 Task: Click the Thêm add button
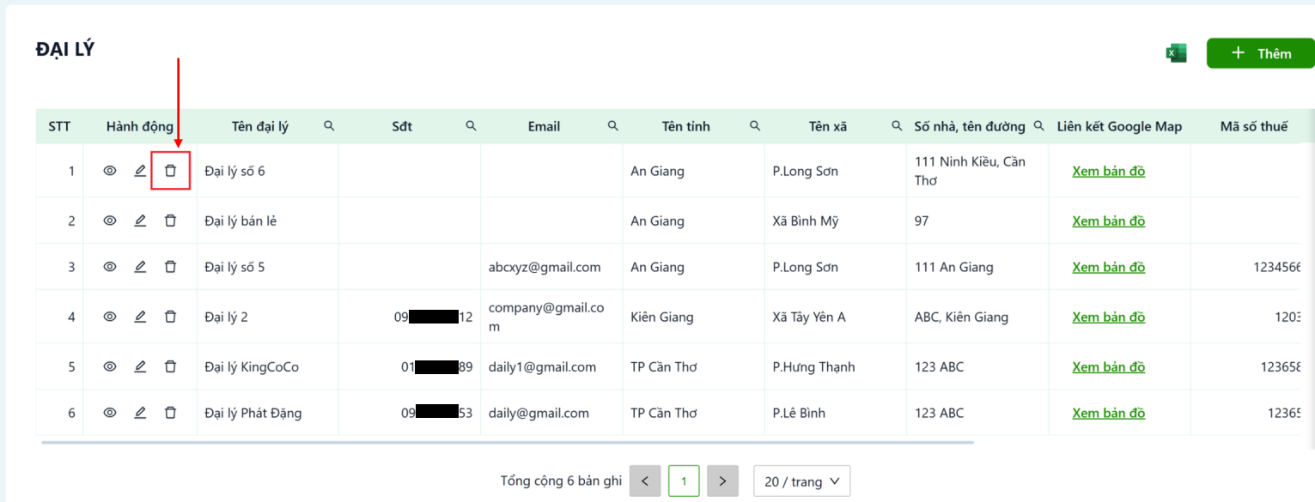pos(1260,53)
